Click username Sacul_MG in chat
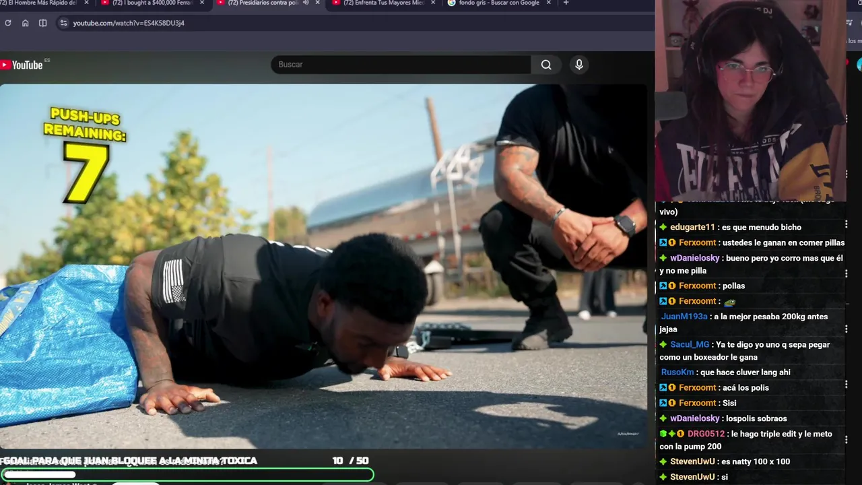862x485 pixels. [690, 345]
